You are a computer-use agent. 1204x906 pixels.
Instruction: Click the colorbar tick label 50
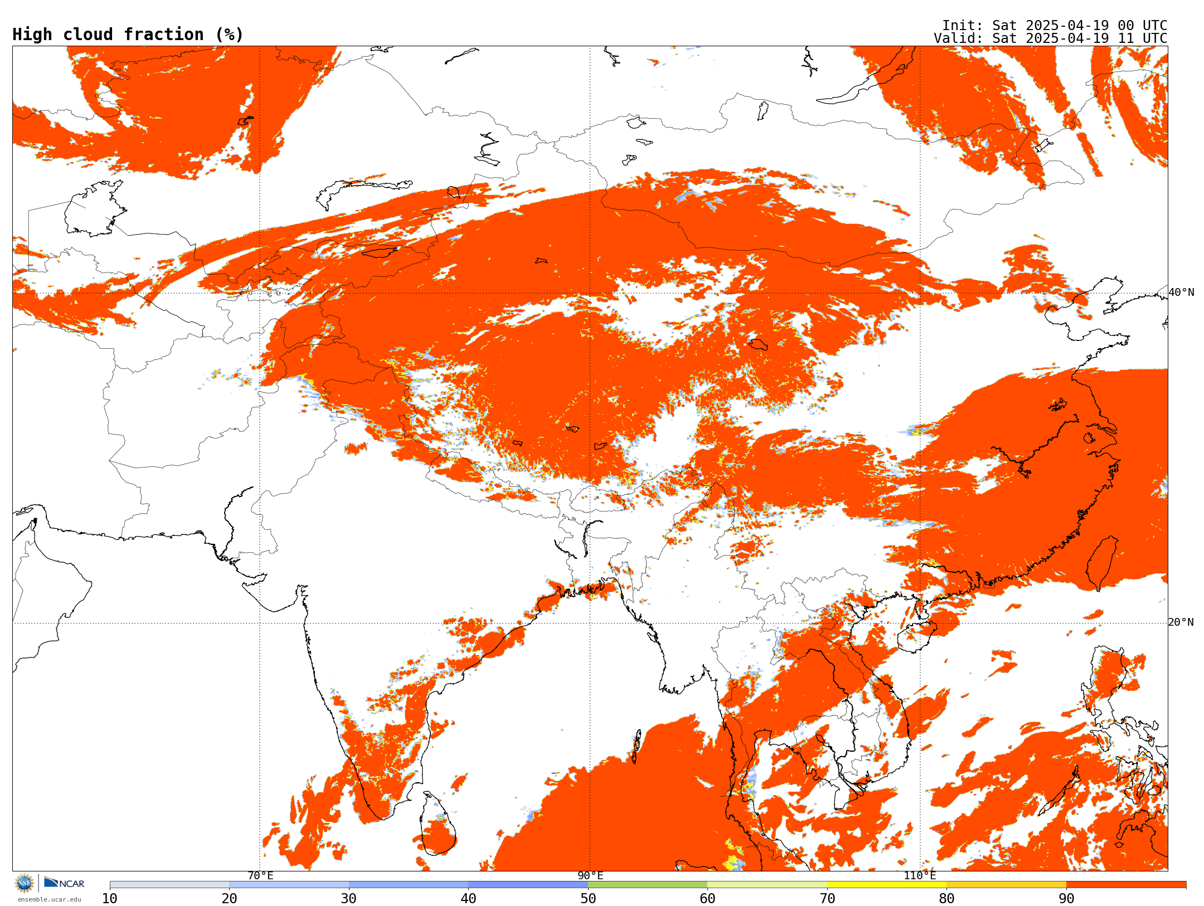(588, 898)
